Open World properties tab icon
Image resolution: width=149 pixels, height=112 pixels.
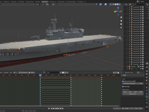tap(147, 83)
